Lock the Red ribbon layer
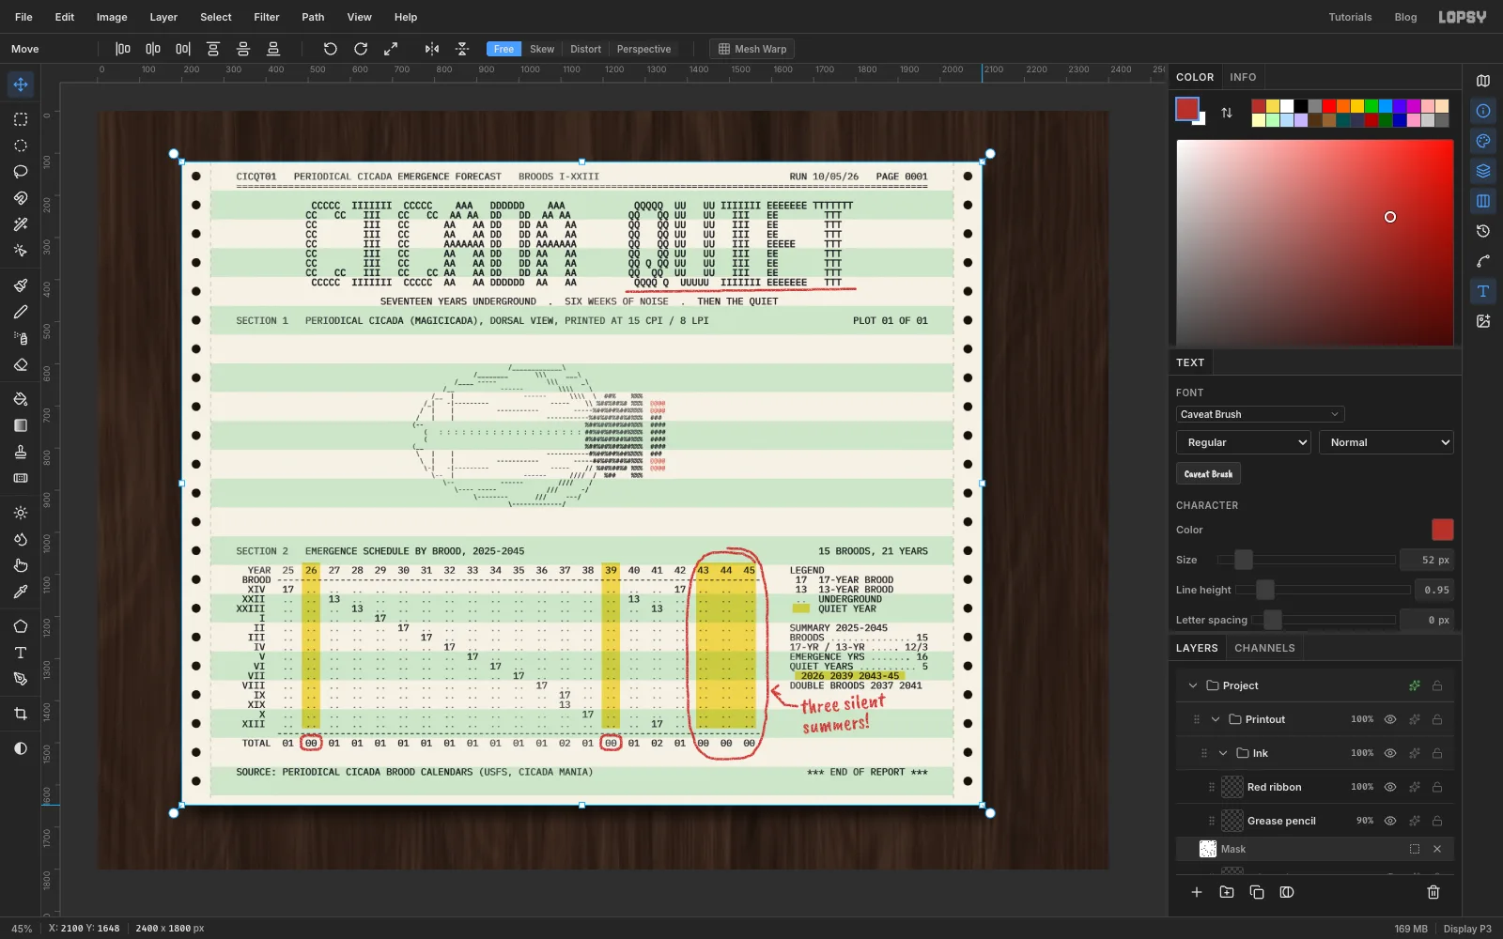Viewport: 1503px width, 939px height. tap(1437, 787)
